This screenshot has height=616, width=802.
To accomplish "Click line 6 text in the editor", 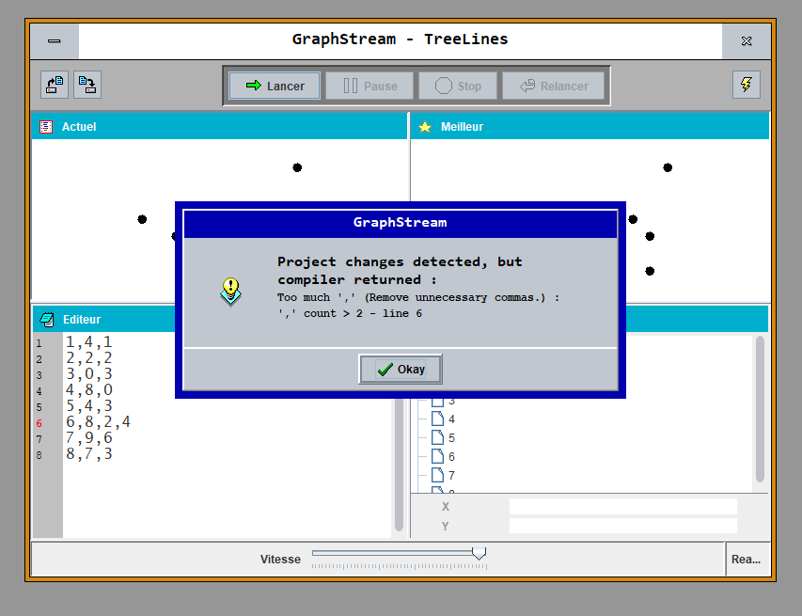I will click(x=98, y=422).
